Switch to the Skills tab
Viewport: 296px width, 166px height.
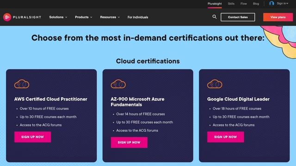tap(231, 4)
